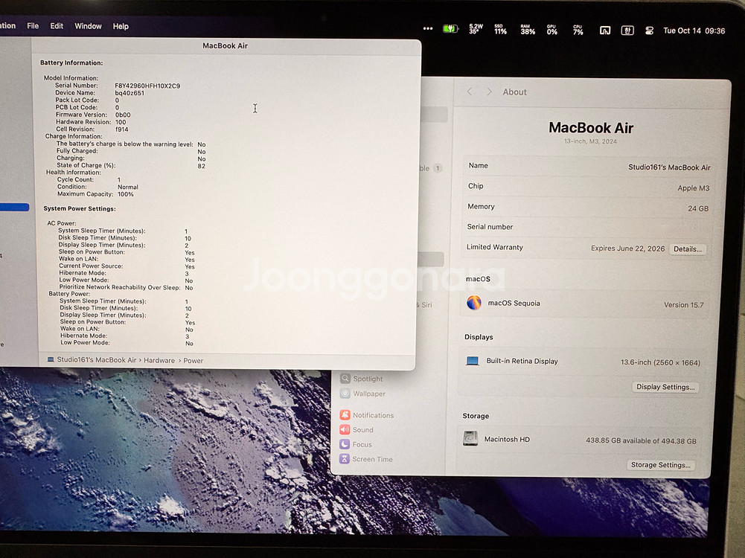Image resolution: width=745 pixels, height=558 pixels.
Task: Open Focus settings in the sidebar
Action: point(362,444)
